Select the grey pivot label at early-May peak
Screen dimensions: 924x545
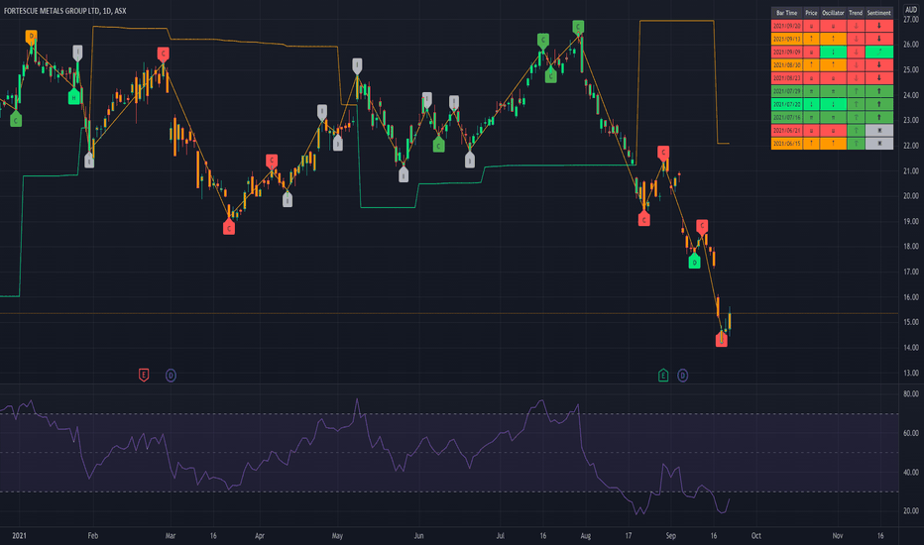point(357,64)
